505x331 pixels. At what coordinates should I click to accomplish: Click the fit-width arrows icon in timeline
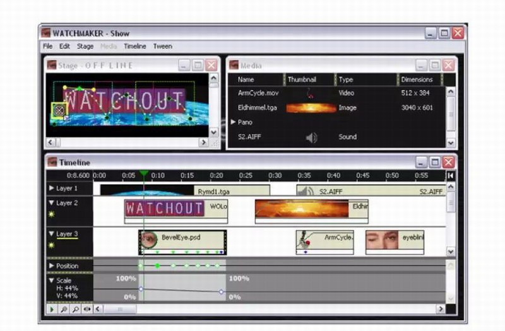pyautogui.click(x=87, y=310)
